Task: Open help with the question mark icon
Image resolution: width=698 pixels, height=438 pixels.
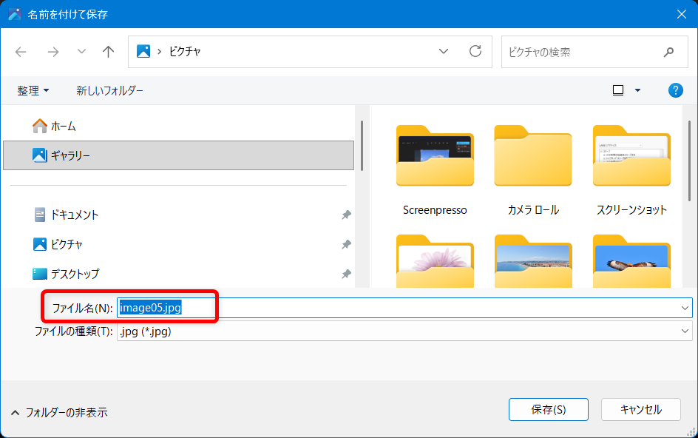Action: pyautogui.click(x=675, y=90)
